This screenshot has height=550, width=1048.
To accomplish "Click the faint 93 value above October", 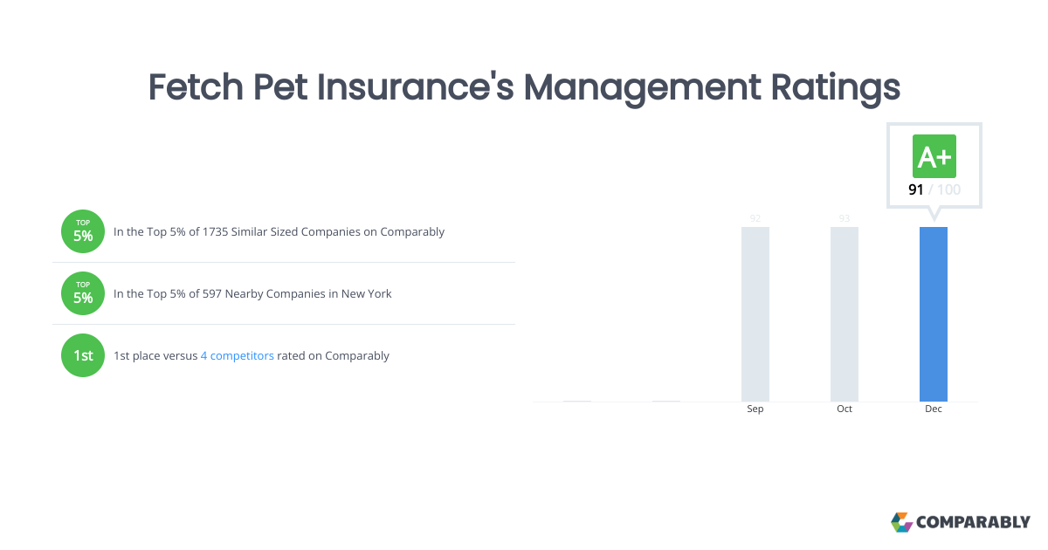I will point(845,218).
